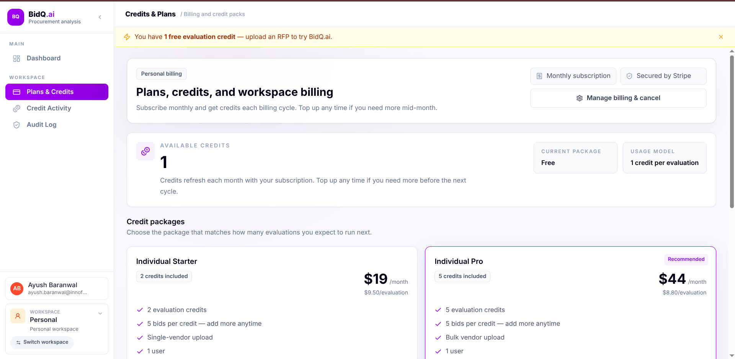Click the Current Package Free card

click(x=575, y=158)
